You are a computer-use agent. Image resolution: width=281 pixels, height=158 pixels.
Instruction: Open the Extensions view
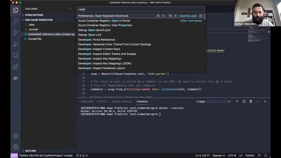(16, 67)
